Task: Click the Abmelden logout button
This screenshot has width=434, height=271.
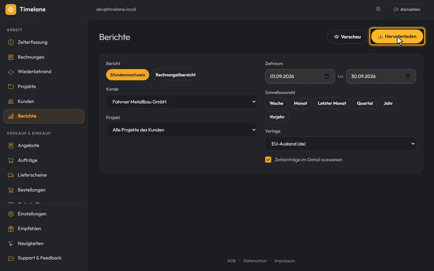Action: click(x=407, y=9)
